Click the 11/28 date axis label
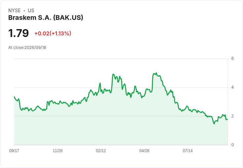243x168 pixels. click(x=57, y=151)
